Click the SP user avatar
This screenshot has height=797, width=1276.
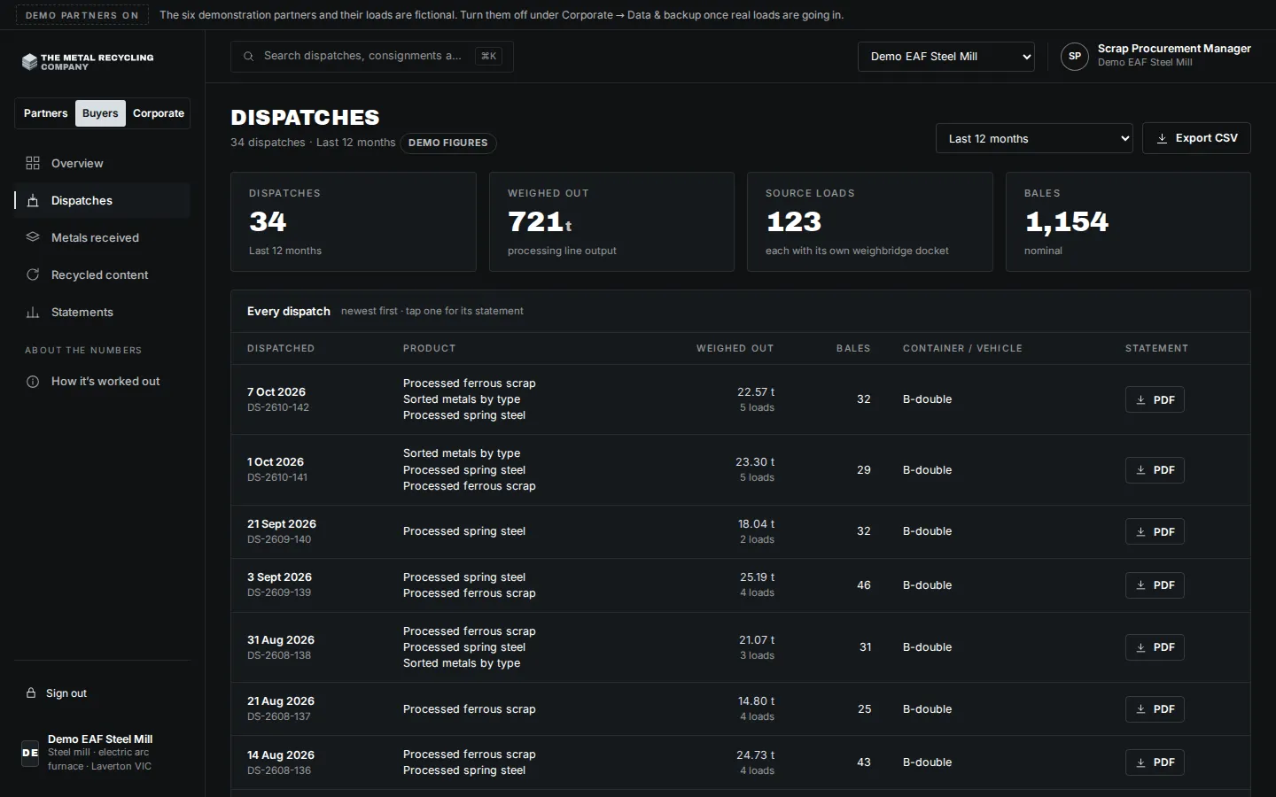pos(1075,56)
